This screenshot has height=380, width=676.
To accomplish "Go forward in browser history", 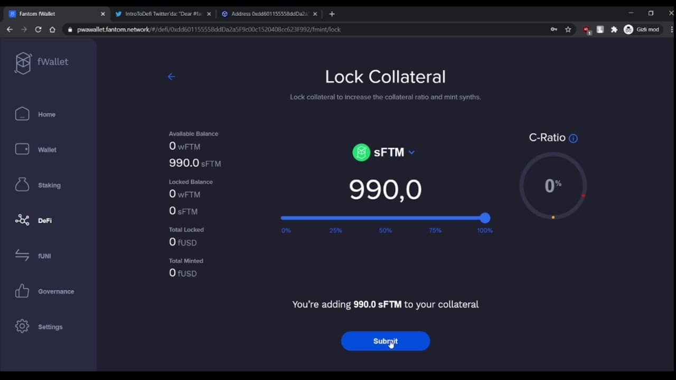I will tap(24, 30).
